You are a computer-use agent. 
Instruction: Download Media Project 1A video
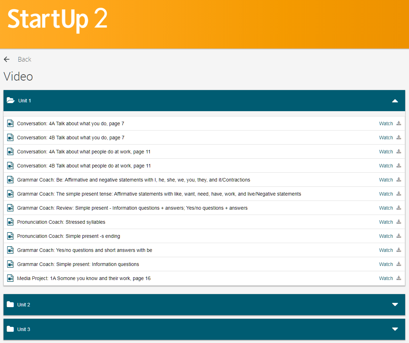tap(399, 278)
